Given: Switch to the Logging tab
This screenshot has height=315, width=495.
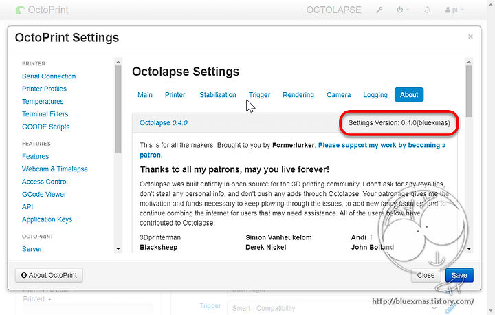Looking at the screenshot, I should [375, 95].
